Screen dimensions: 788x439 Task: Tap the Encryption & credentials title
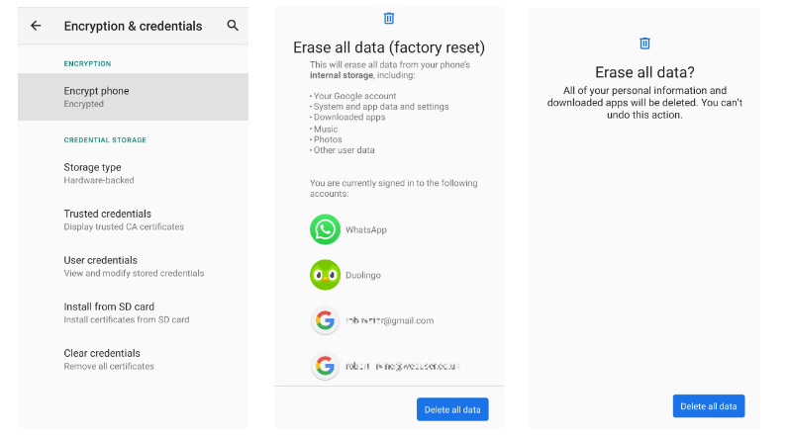pos(133,26)
